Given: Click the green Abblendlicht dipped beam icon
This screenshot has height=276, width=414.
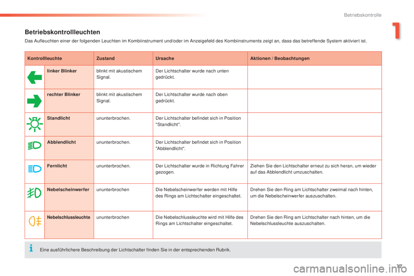Looking at the screenshot, I should [34, 145].
